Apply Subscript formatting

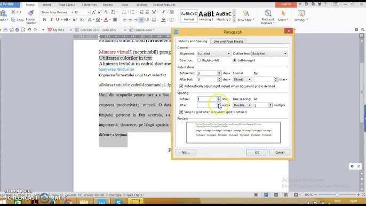click(x=82, y=20)
